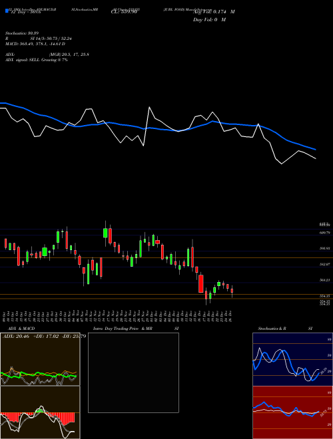Click the last candlestick in the price chart
This screenshot has width=333, height=439.
click(232, 291)
